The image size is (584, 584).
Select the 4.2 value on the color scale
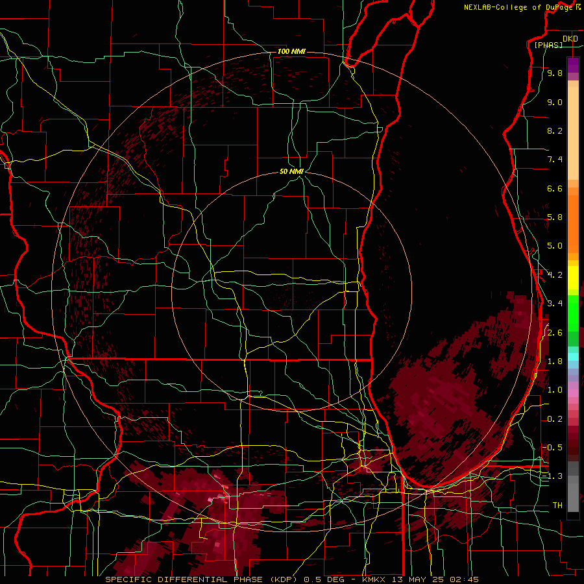point(555,275)
